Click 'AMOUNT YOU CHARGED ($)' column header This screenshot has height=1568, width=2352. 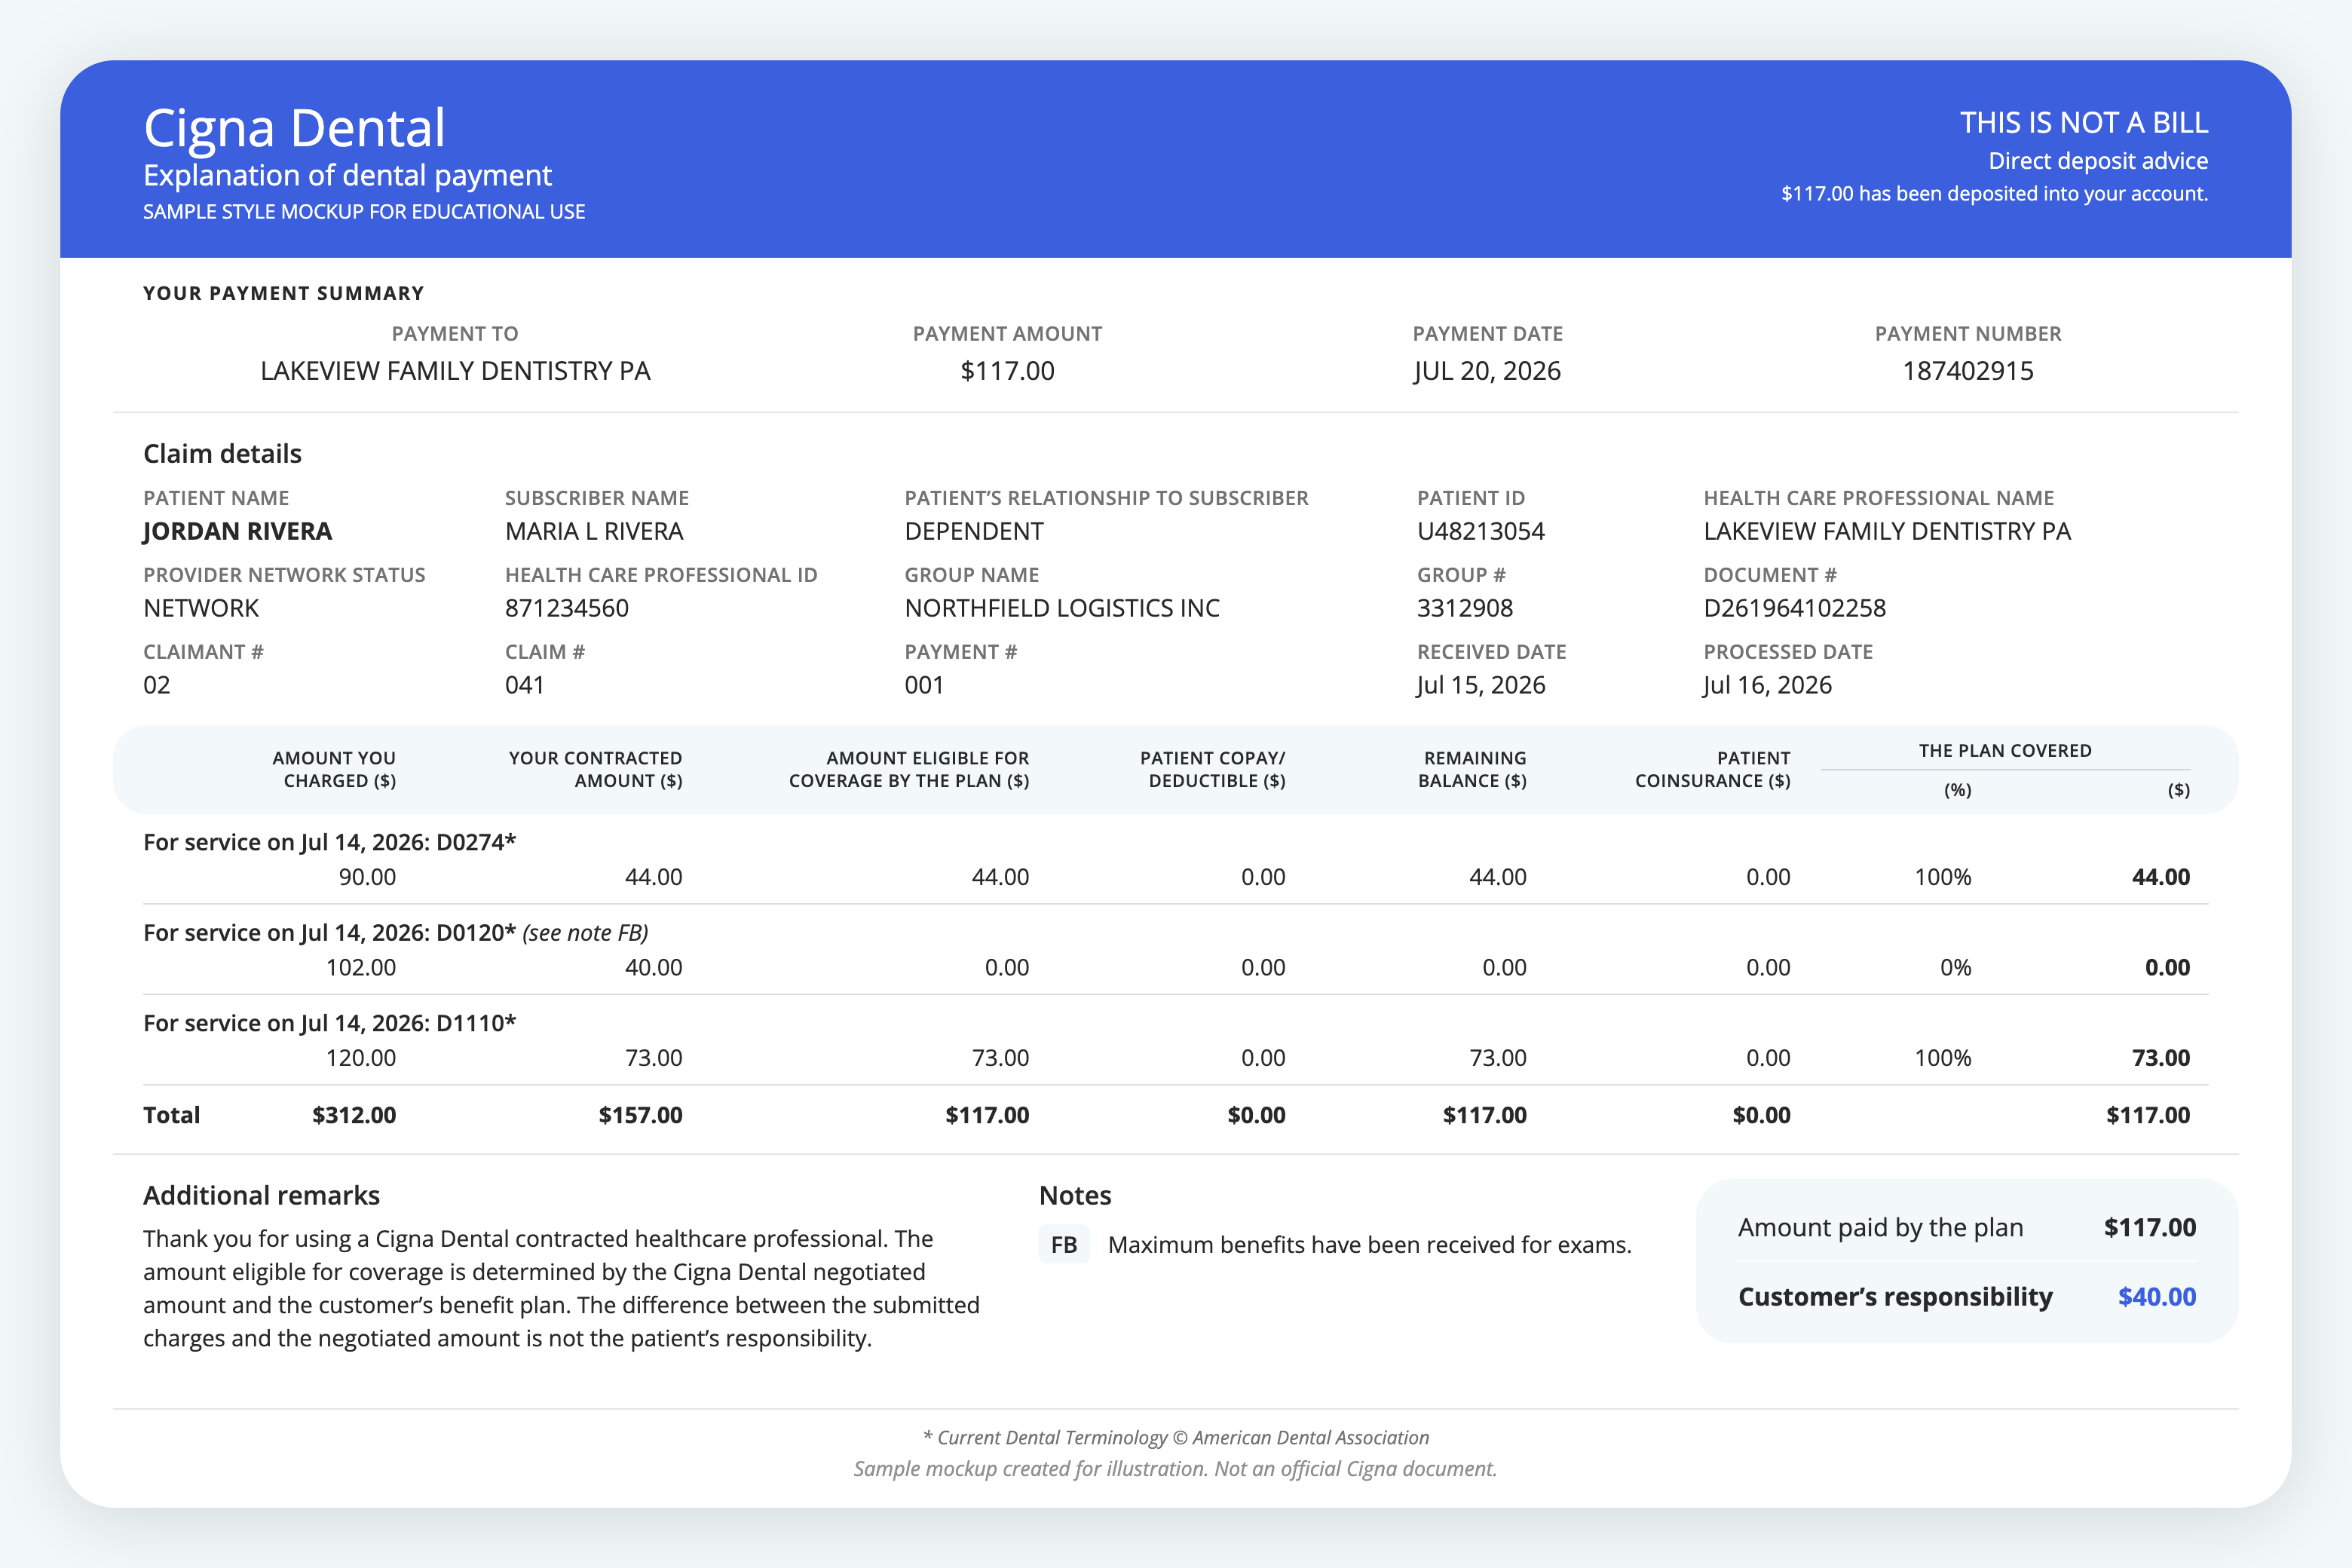click(334, 769)
